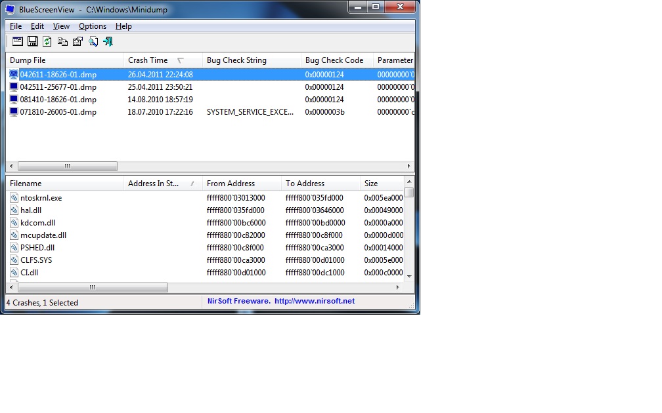The image size is (662, 413).
Task: Open the File menu
Action: point(16,26)
